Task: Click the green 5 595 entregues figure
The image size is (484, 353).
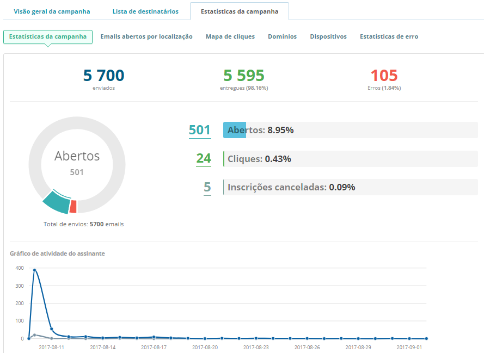Action: pos(243,76)
